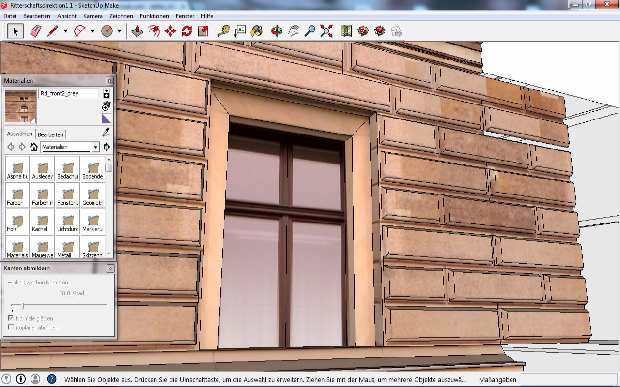This screenshot has height=387, width=620.
Task: Click the Rd_front2_drey material name field
Action: (x=68, y=93)
